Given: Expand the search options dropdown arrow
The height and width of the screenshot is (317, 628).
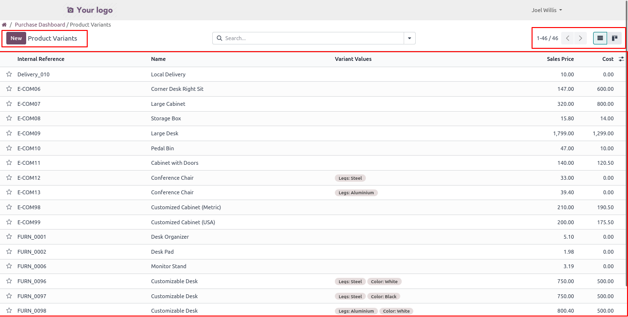Looking at the screenshot, I should (409, 38).
